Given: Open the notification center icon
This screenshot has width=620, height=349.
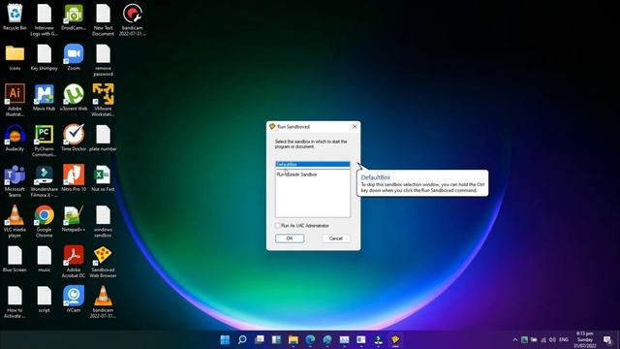Looking at the screenshot, I should point(607,339).
